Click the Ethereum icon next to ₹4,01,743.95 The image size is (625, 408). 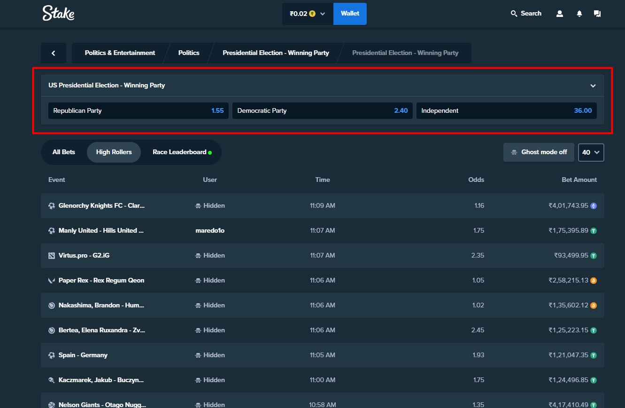(594, 205)
